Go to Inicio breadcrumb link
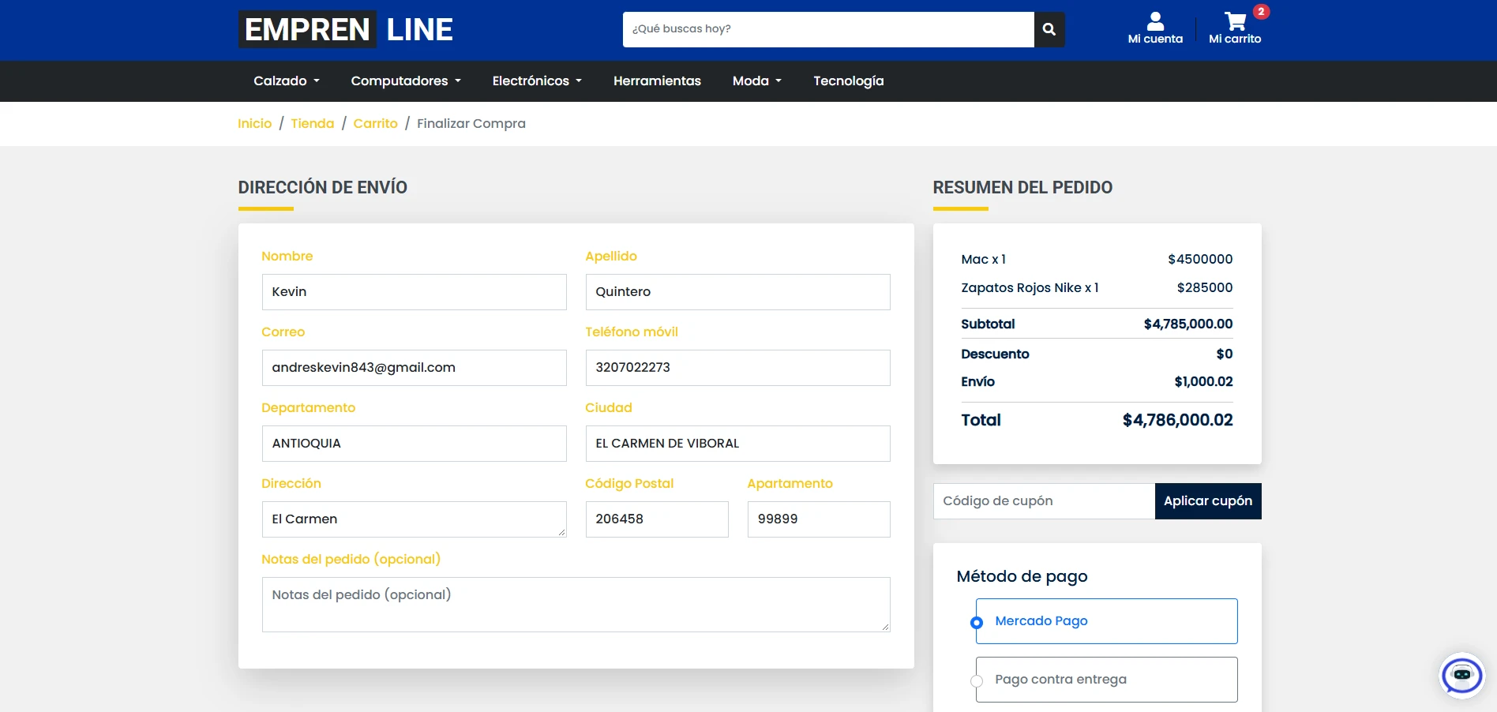The width and height of the screenshot is (1497, 712). pos(254,123)
